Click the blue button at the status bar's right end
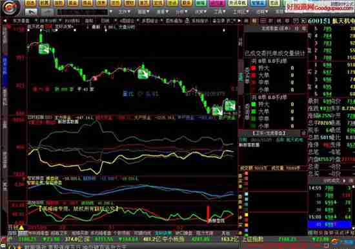This screenshot has width=355, height=249. [347, 241]
